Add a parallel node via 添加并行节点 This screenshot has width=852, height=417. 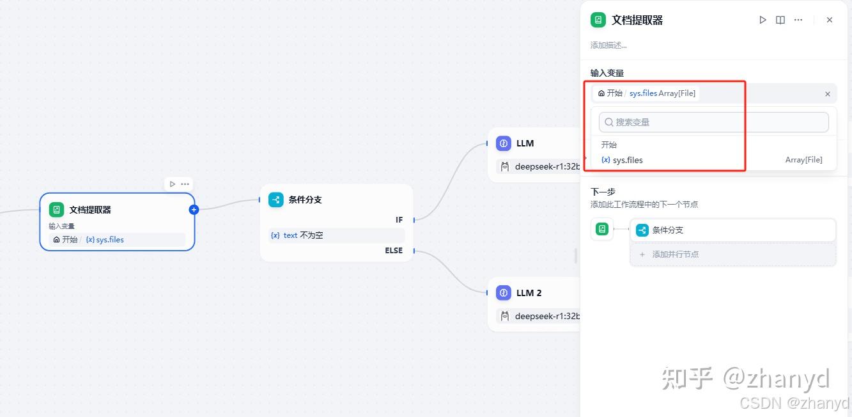coord(732,255)
